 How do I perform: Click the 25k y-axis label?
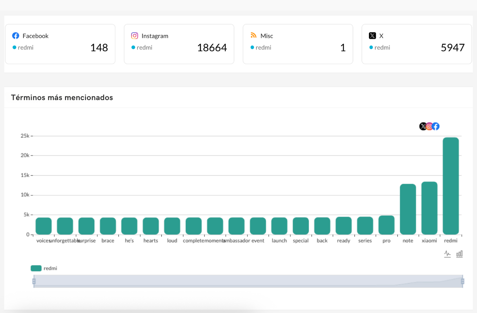point(25,136)
